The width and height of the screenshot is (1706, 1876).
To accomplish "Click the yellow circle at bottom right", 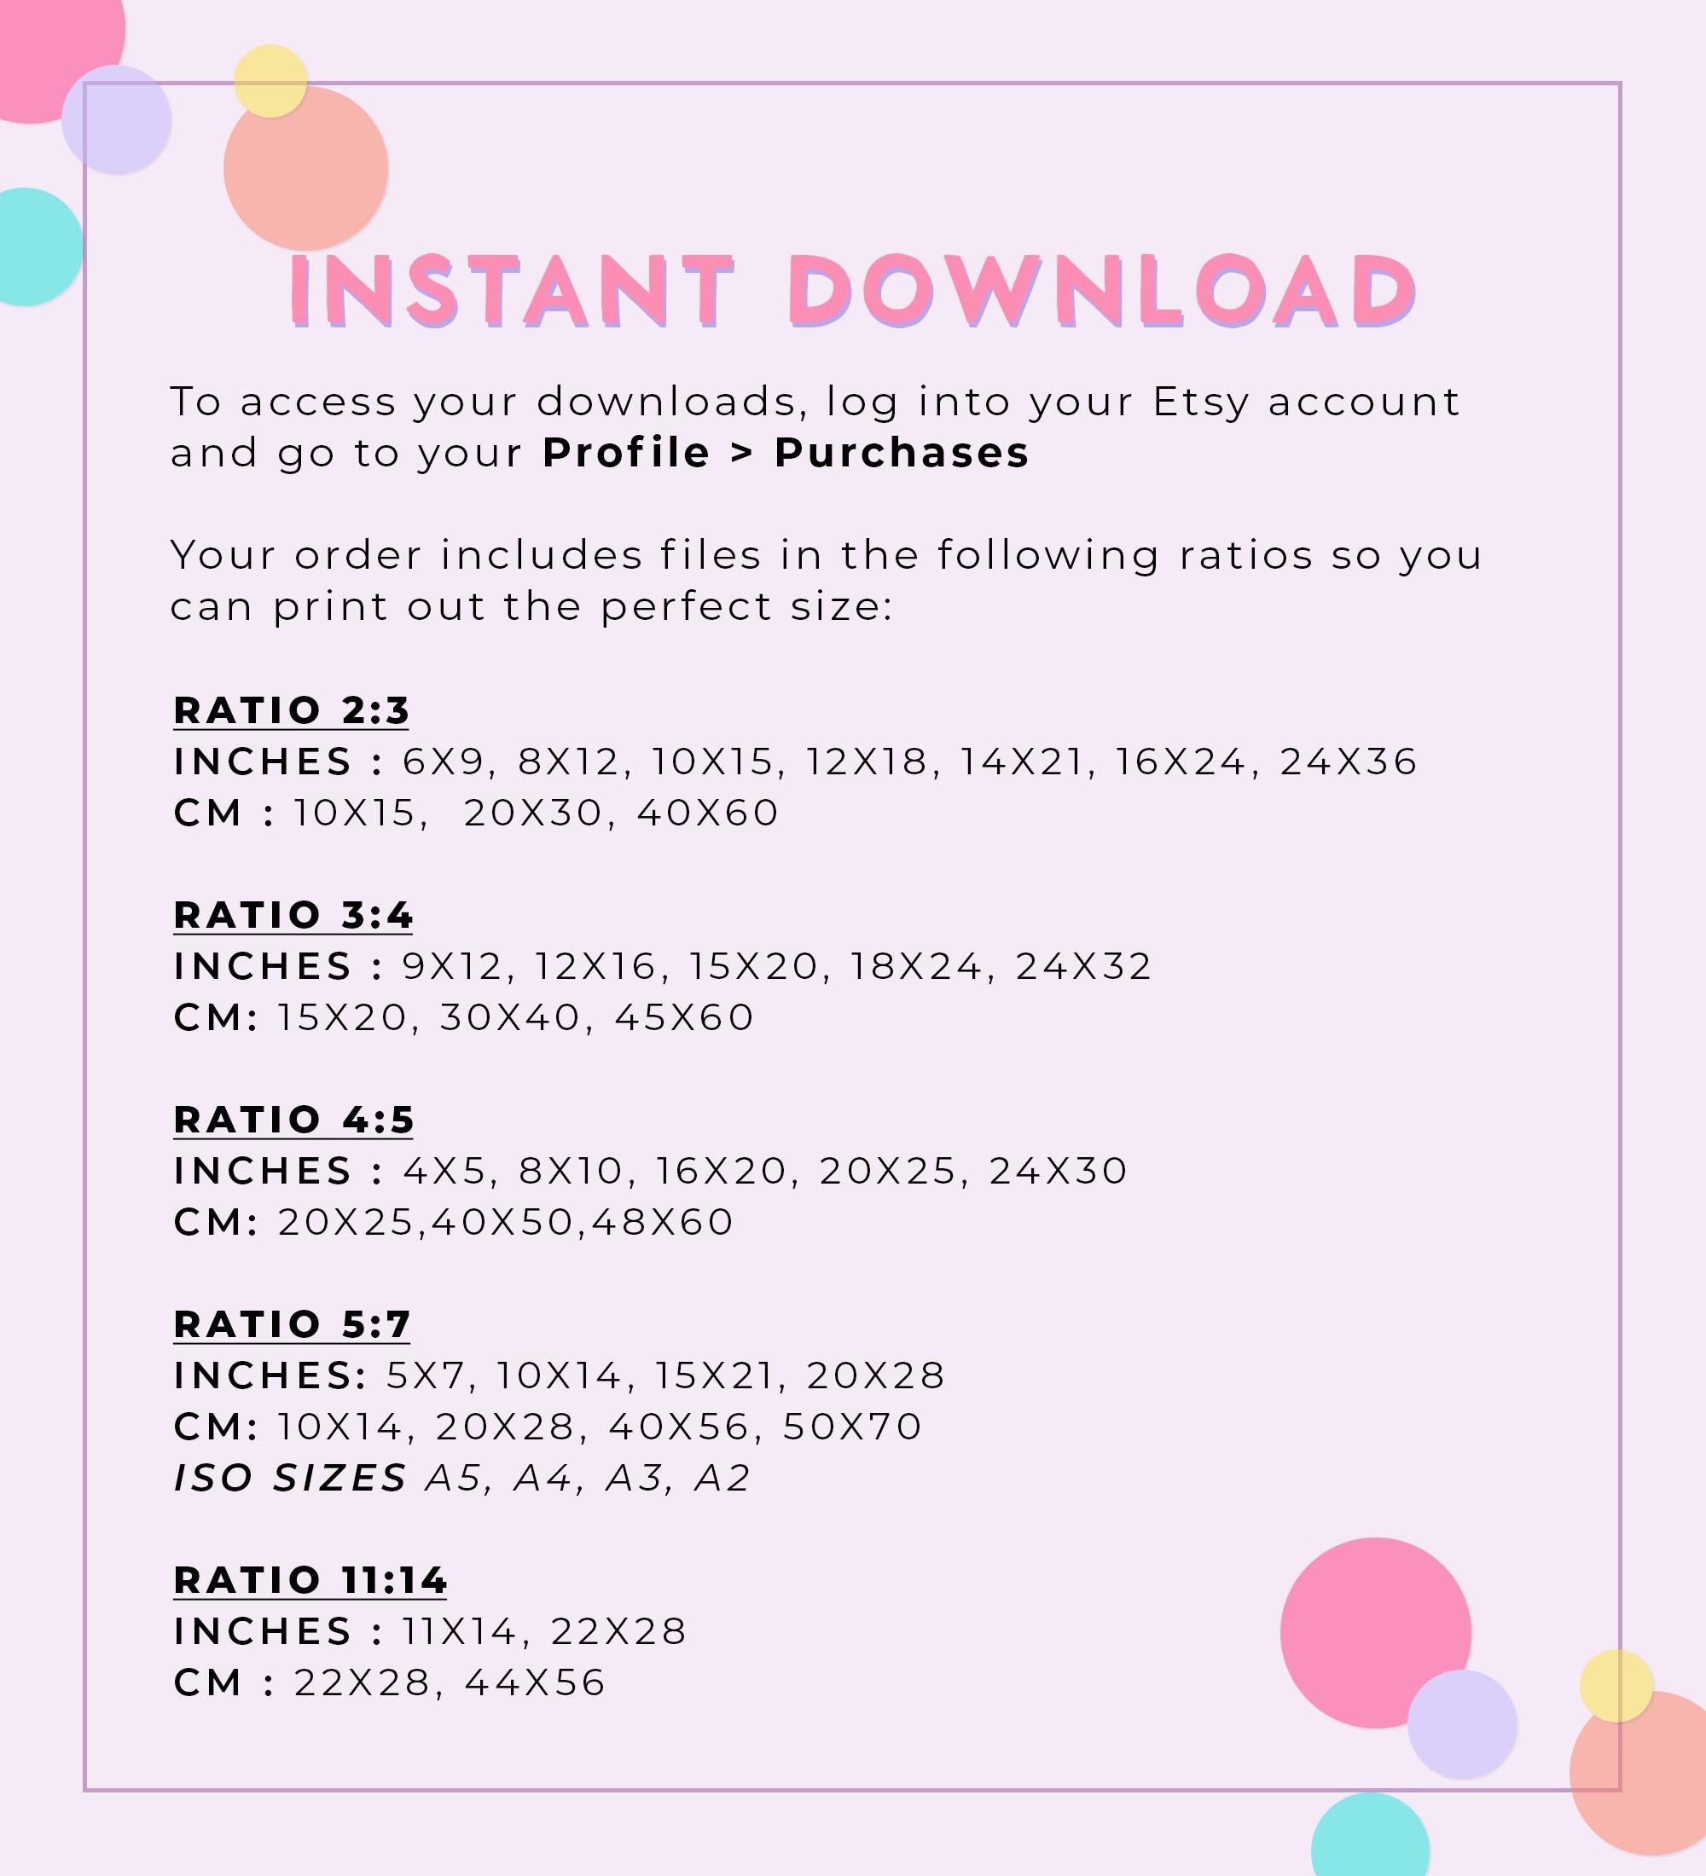I will (x=1616, y=1686).
